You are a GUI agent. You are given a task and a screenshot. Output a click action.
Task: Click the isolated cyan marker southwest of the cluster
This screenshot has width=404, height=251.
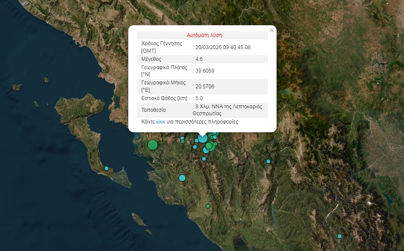point(182,177)
